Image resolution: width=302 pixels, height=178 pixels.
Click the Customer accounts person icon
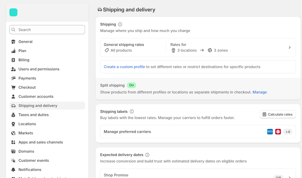pos(13,96)
